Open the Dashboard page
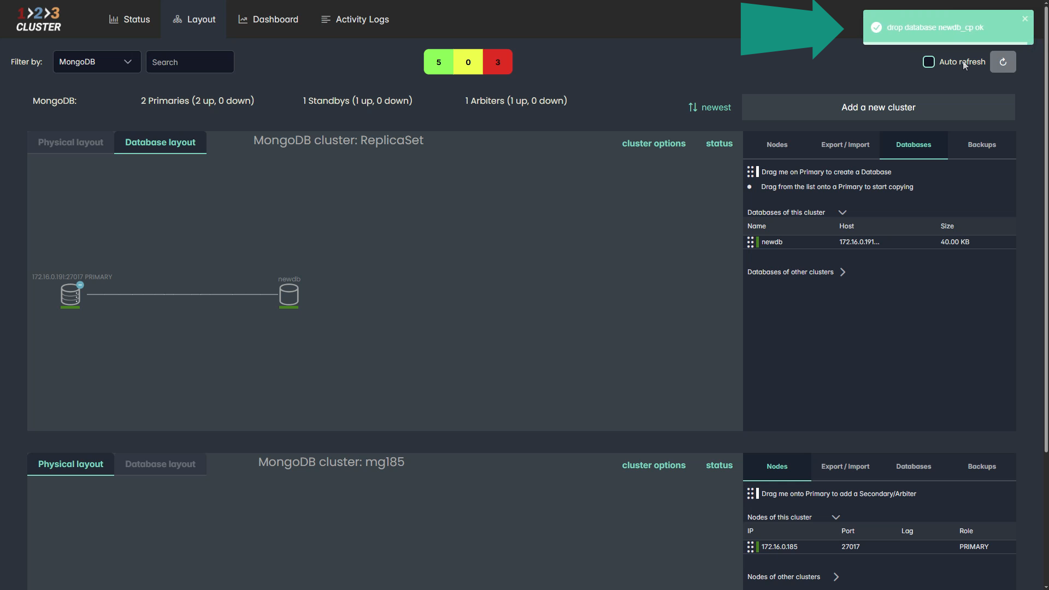Image resolution: width=1049 pixels, height=590 pixels. (x=268, y=19)
